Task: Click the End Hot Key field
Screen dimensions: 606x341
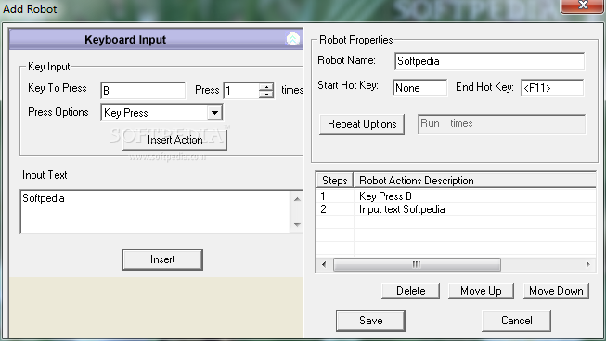Action: pos(552,88)
